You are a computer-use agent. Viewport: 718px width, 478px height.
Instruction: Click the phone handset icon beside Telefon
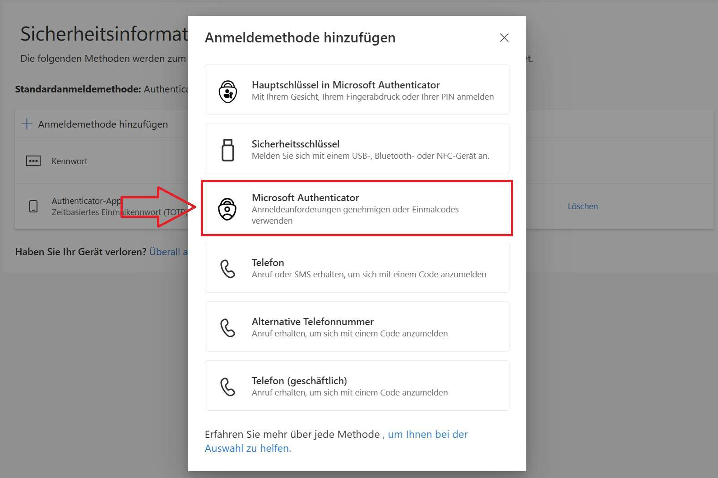227,268
